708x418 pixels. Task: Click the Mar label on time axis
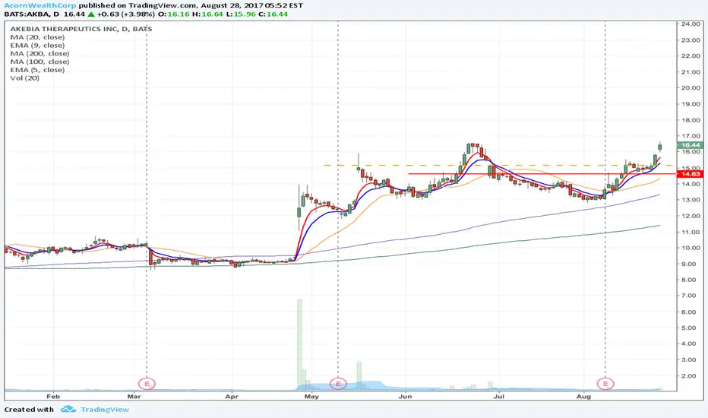coord(134,396)
